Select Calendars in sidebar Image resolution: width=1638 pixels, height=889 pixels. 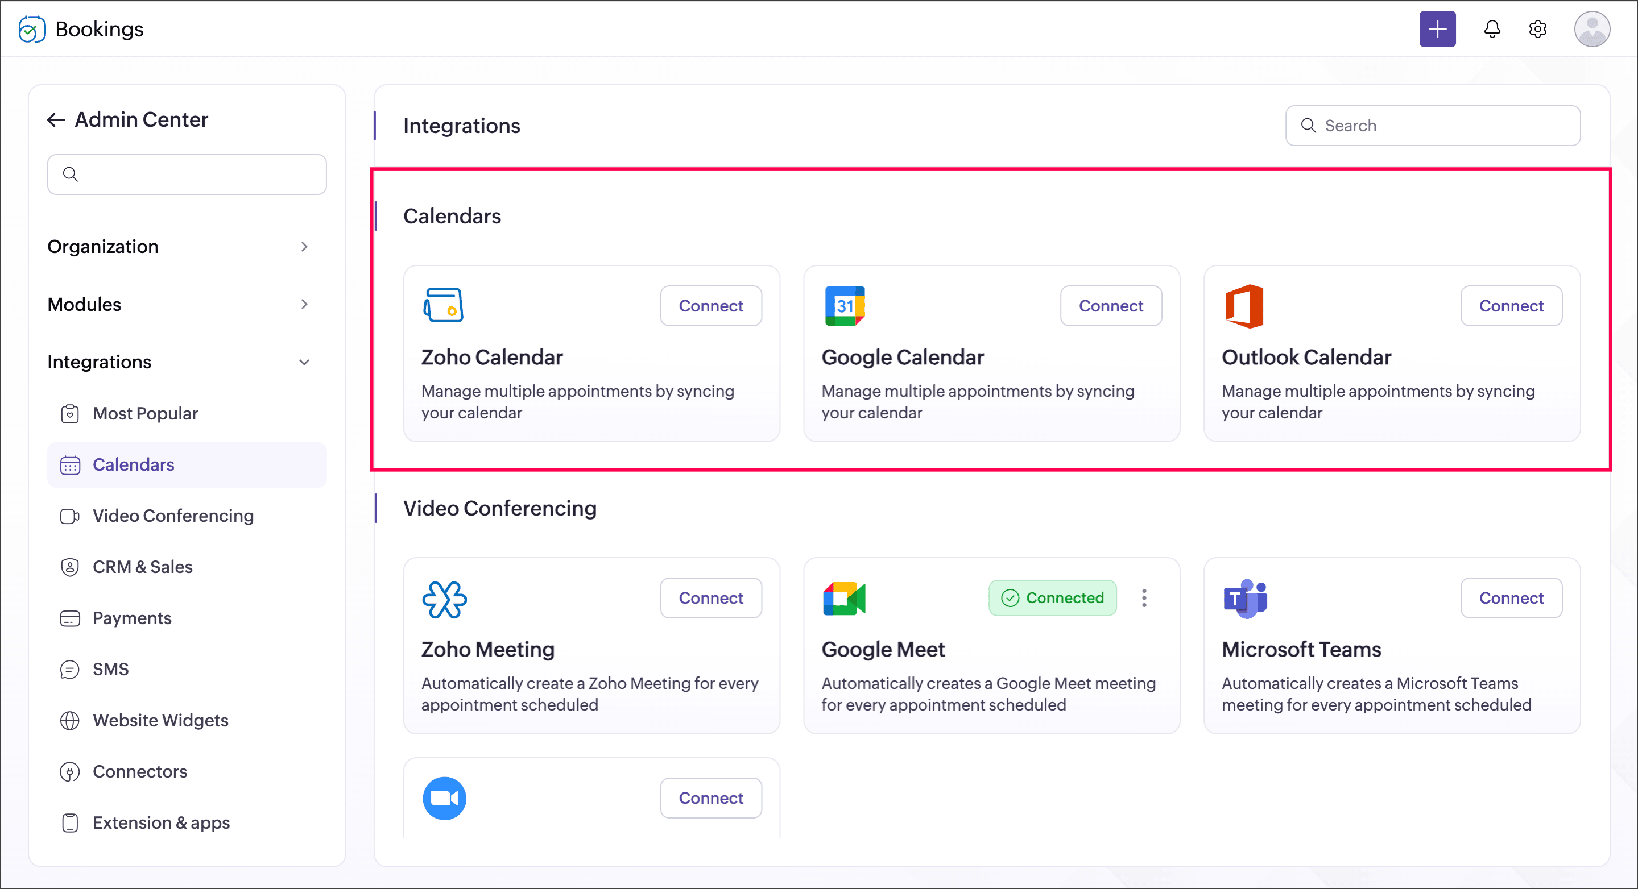click(x=187, y=465)
